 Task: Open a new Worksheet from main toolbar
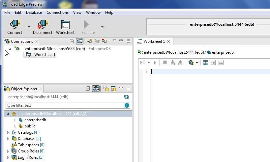tap(65, 27)
